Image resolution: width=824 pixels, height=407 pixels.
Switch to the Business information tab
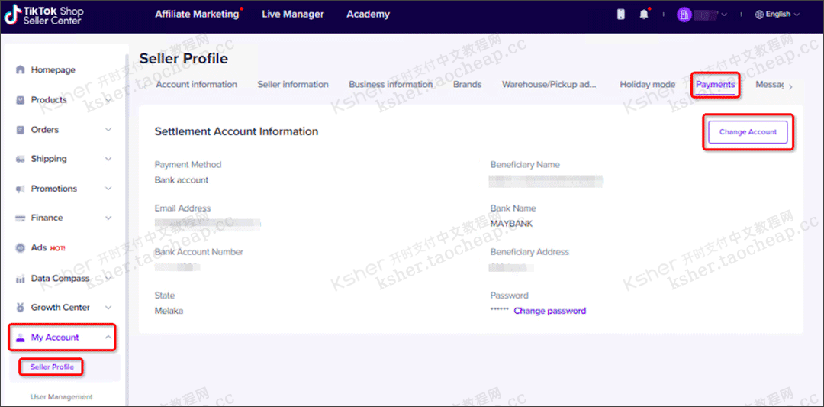click(x=391, y=84)
